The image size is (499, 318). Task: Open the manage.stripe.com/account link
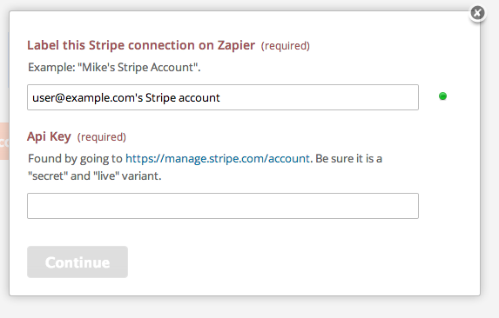pos(218,158)
